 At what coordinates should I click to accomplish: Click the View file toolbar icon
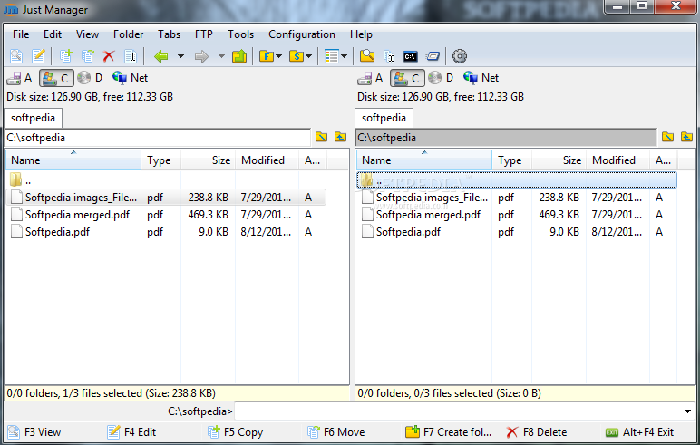pyautogui.click(x=16, y=56)
